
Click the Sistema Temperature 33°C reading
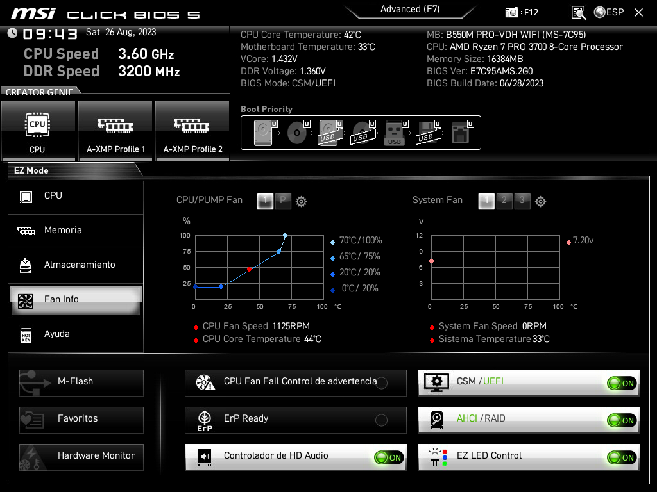tap(494, 340)
